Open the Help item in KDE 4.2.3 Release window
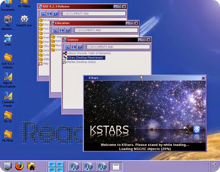 pyautogui.click(x=44, y=64)
